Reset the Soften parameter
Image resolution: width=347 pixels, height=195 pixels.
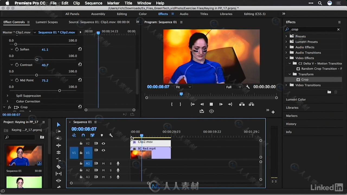80,49
